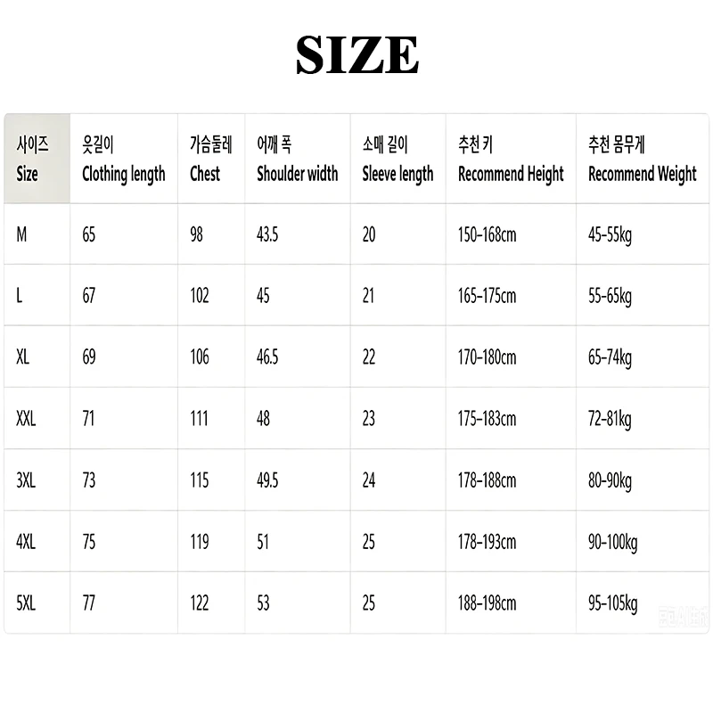Select the XL size row label

tap(23, 357)
